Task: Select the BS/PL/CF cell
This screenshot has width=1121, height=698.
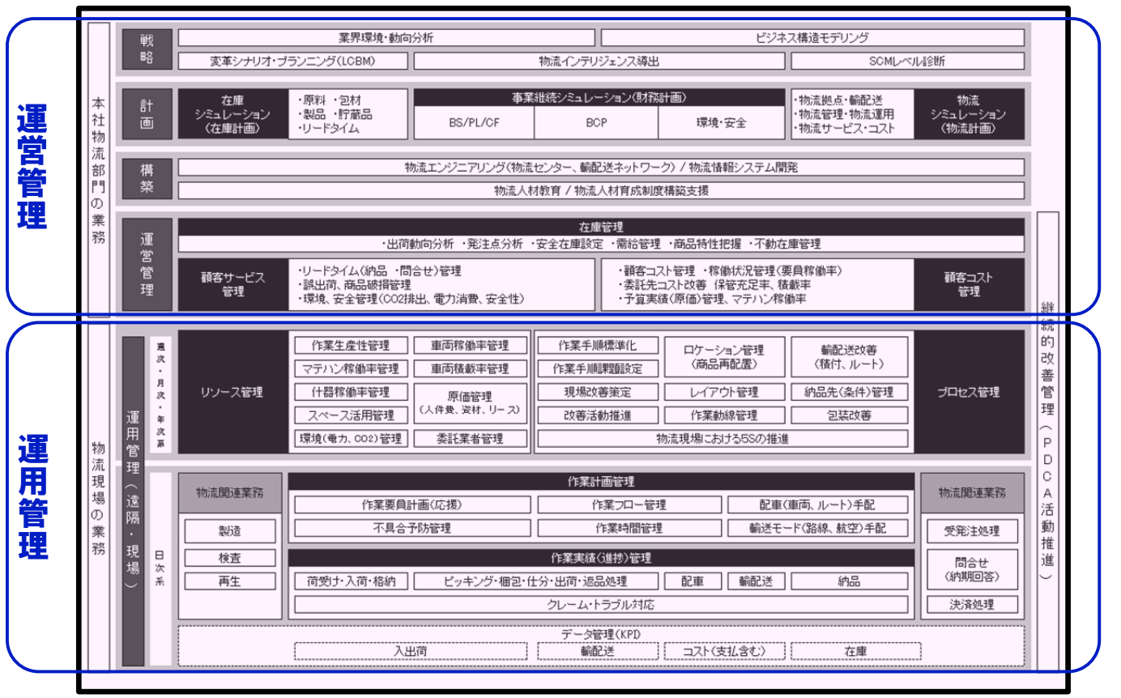Action: click(x=474, y=123)
